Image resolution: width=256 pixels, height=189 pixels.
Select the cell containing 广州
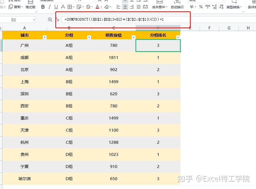[25, 45]
